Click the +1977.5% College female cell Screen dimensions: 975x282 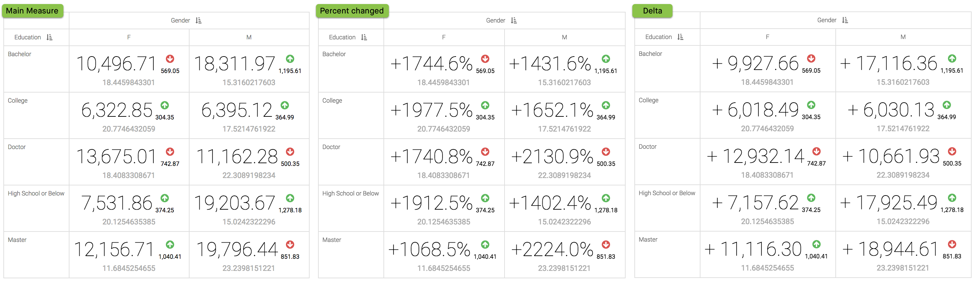(431, 110)
